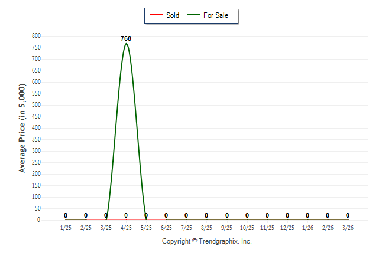The image size is (382, 256).
Task: Click the zero data label above 4/25
Action: tap(126, 215)
